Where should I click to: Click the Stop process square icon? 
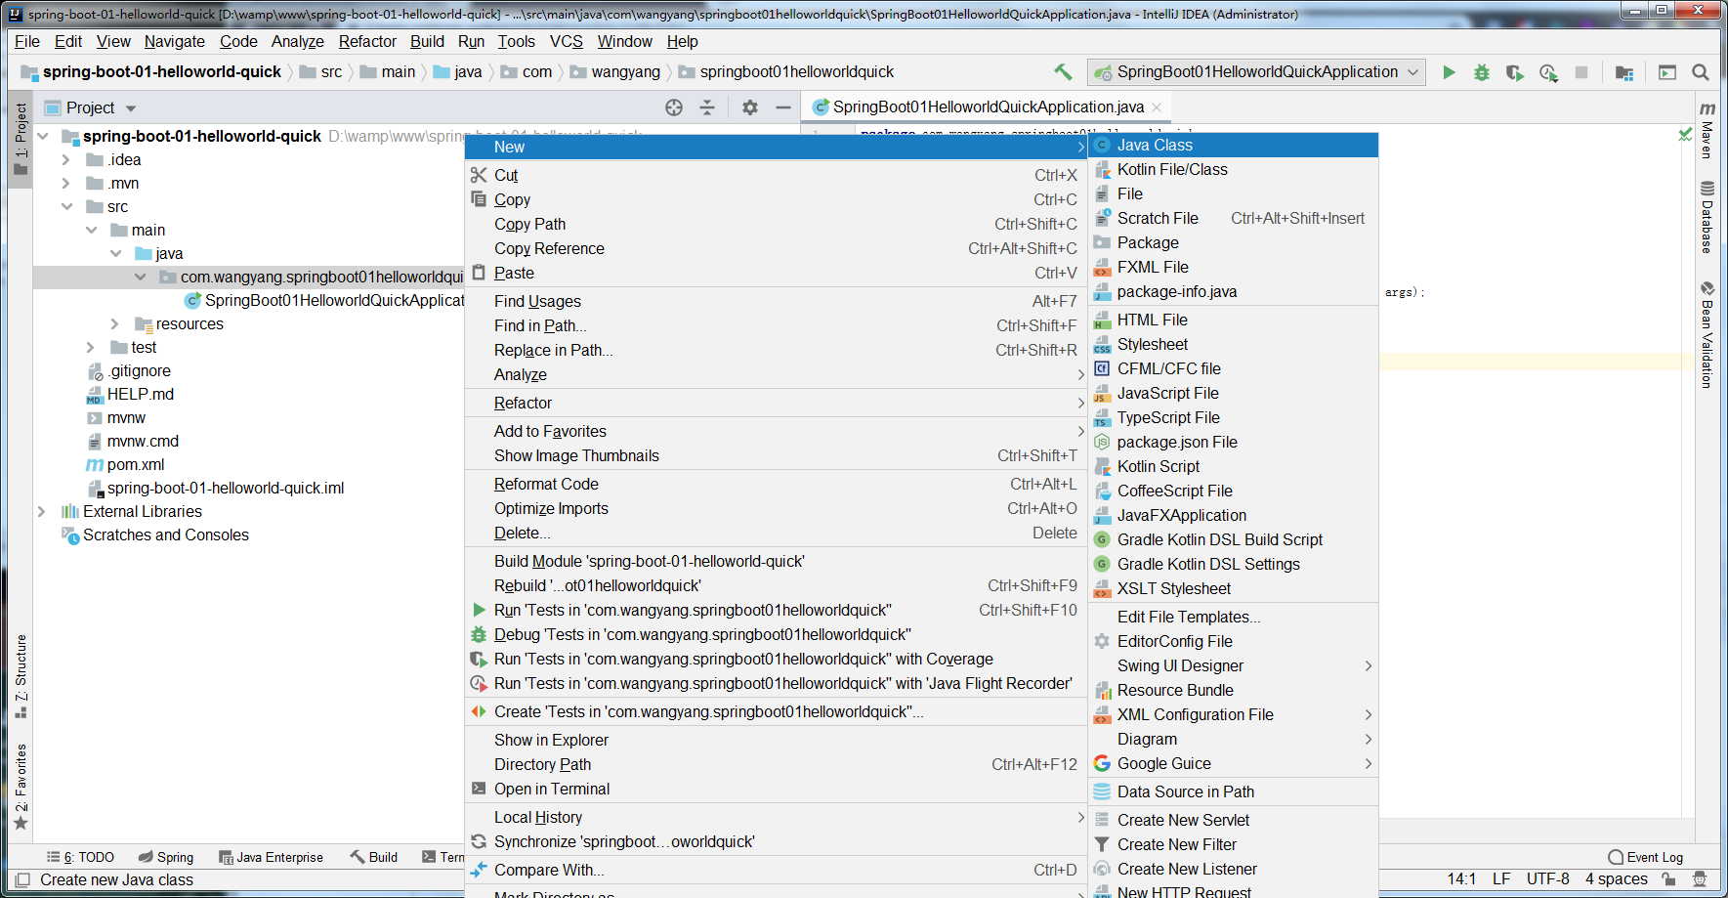(x=1581, y=72)
